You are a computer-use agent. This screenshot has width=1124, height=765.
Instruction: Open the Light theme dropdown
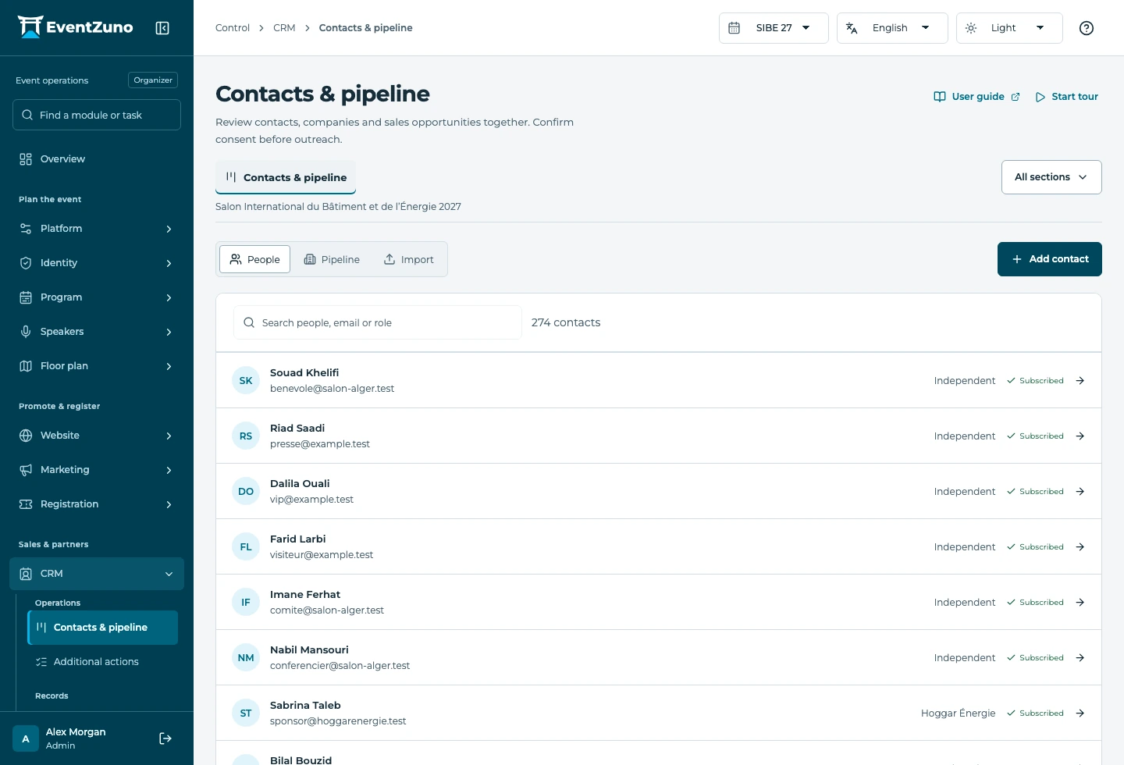coord(1009,28)
